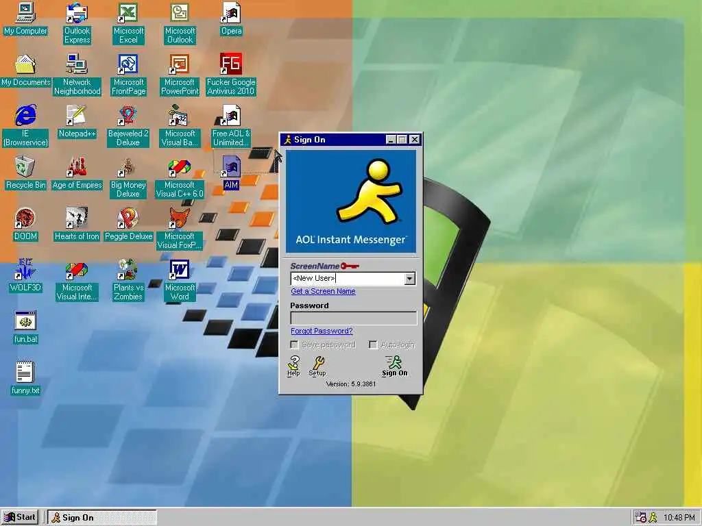Focus the Password input field
This screenshot has width=702, height=526.
[354, 318]
